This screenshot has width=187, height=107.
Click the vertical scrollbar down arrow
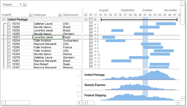[183, 98]
